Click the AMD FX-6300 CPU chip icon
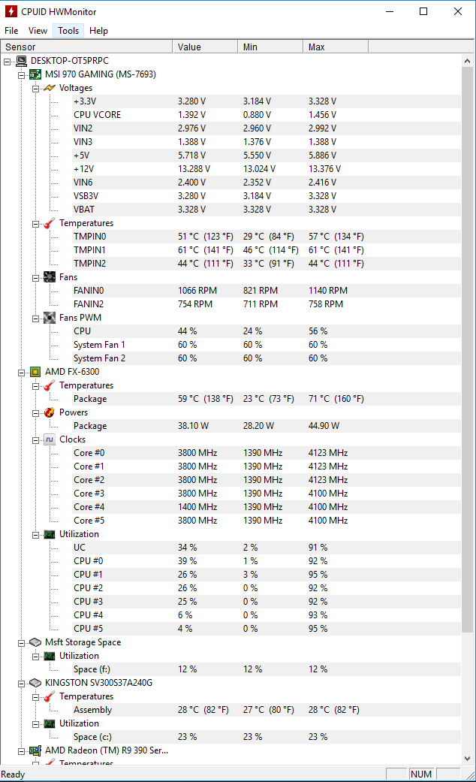 (35, 372)
